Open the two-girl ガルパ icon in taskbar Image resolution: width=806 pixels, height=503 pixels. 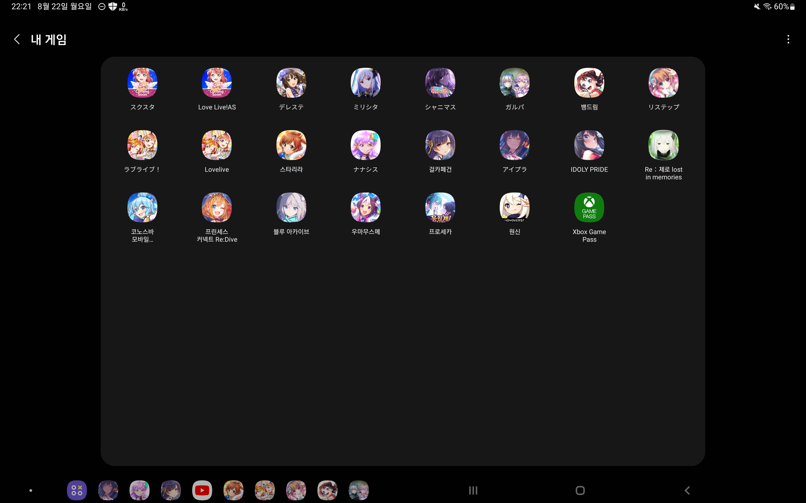[358, 490]
